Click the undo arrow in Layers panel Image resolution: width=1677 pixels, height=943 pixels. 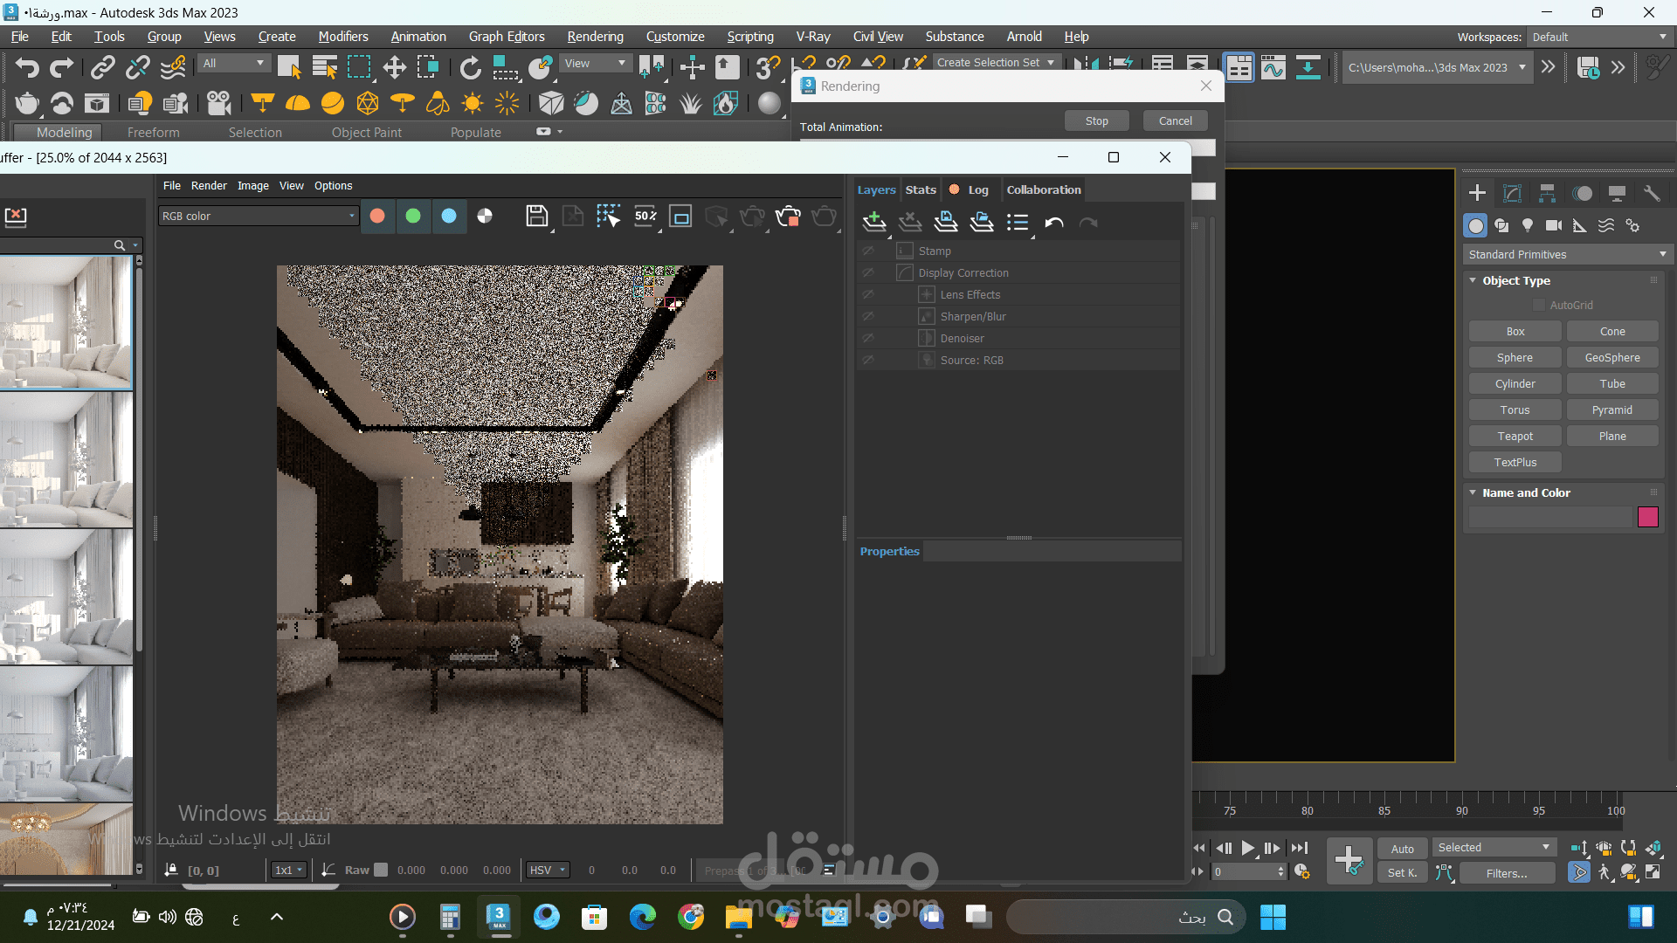click(1054, 222)
